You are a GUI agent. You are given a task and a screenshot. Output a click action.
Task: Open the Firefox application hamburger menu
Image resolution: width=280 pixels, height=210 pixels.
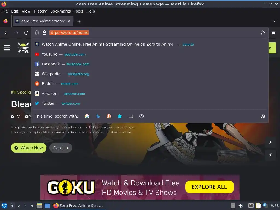tap(273, 33)
